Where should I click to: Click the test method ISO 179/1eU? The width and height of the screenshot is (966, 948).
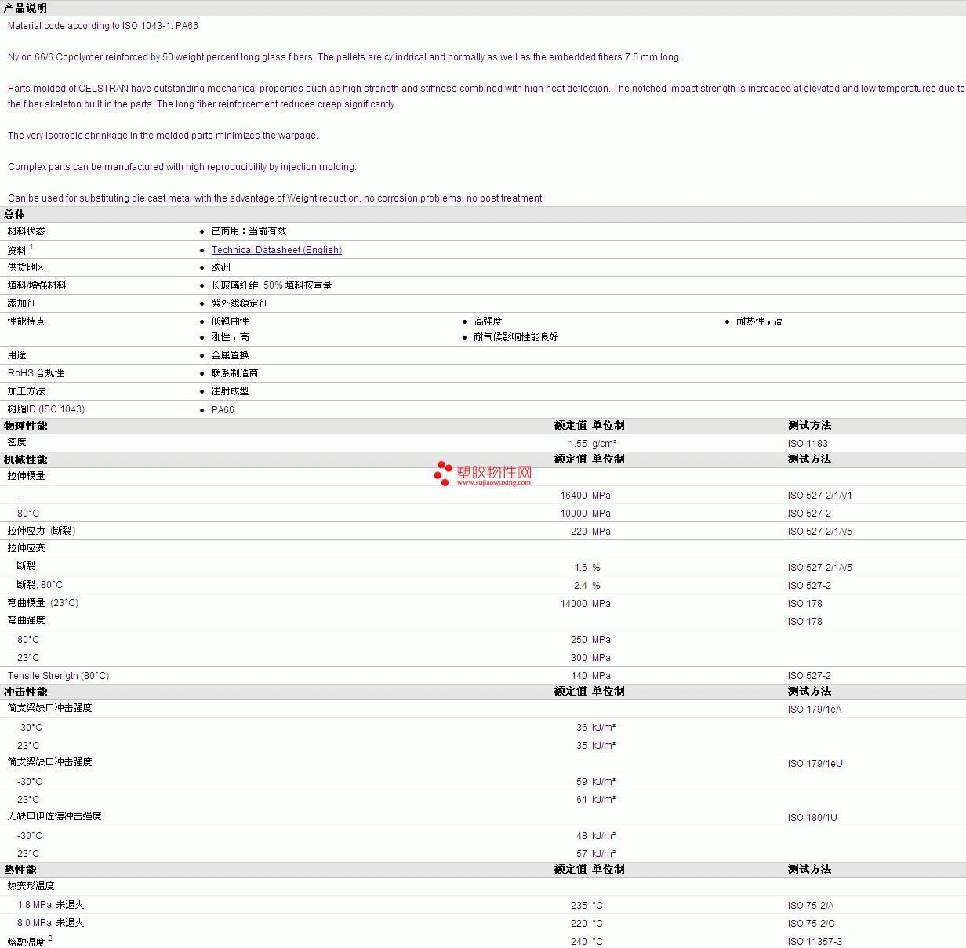pos(815,764)
